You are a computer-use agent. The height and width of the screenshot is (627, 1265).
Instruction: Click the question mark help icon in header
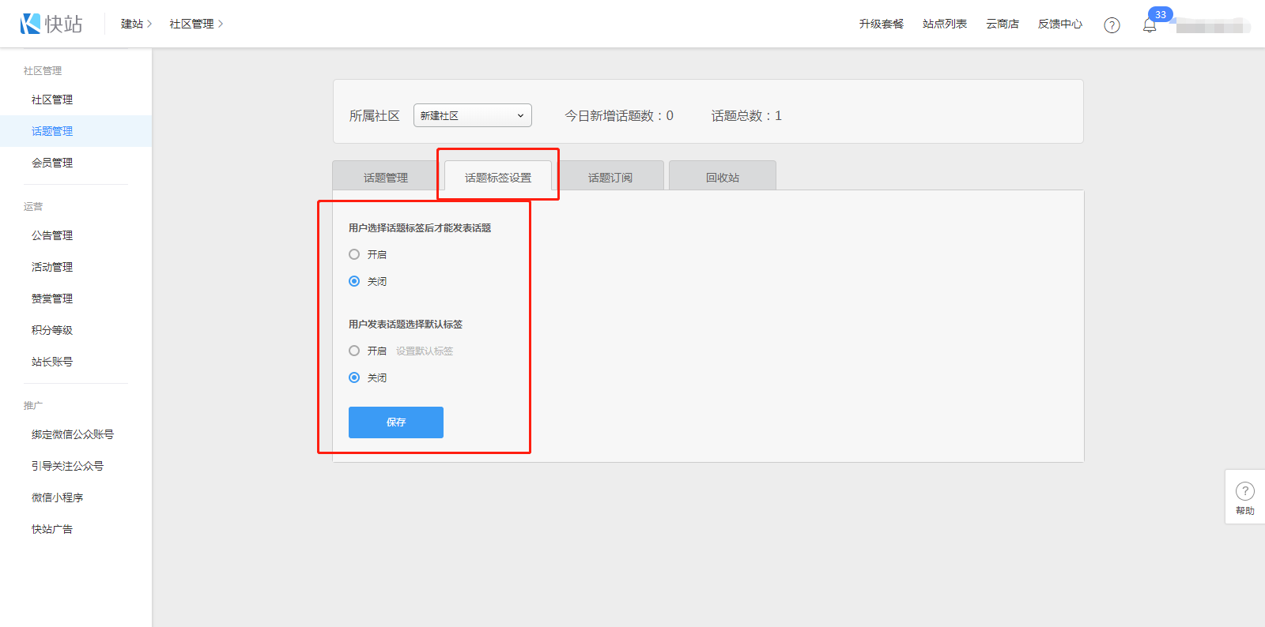coord(1112,25)
